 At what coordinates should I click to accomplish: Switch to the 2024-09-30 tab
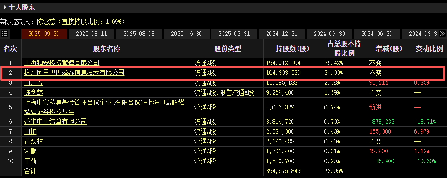329,34
